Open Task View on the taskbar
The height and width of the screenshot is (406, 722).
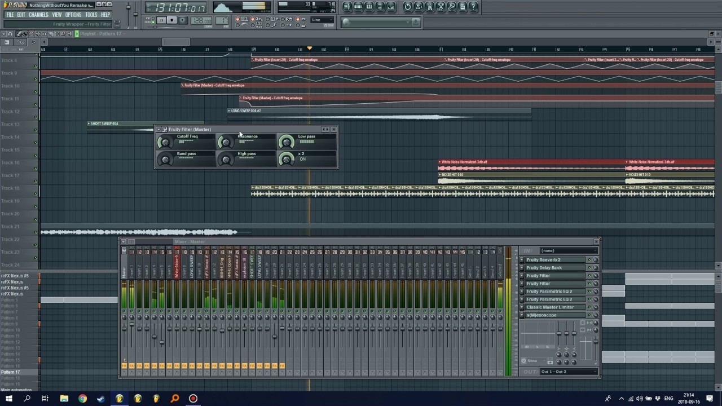(x=45, y=398)
